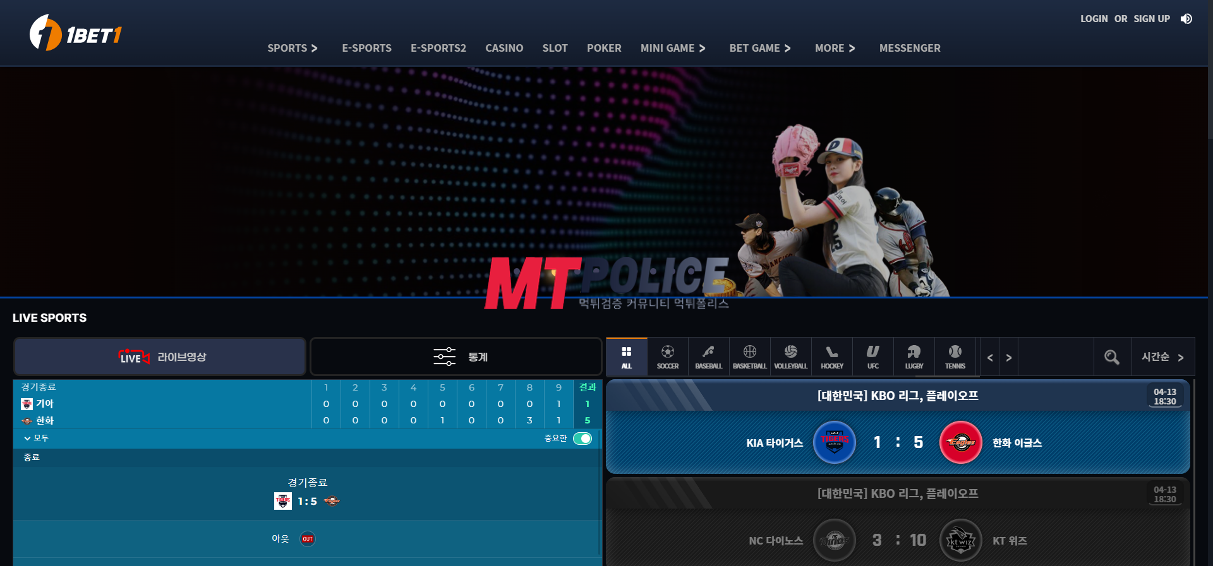Click the LOGIN link
The width and height of the screenshot is (1213, 566).
click(x=1094, y=19)
